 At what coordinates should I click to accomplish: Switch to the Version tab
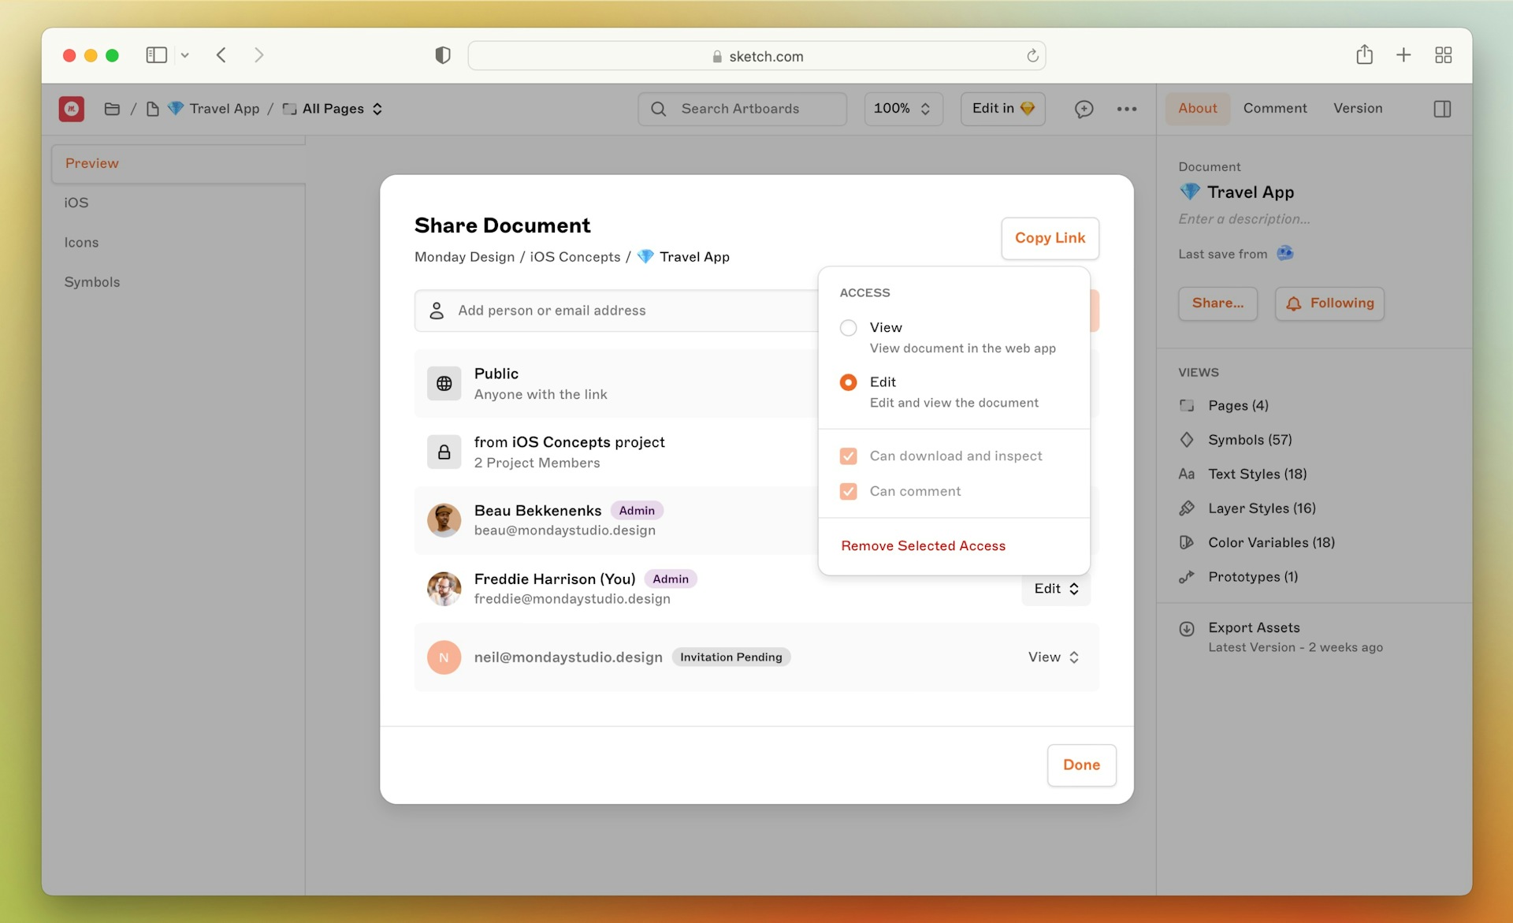pos(1358,108)
